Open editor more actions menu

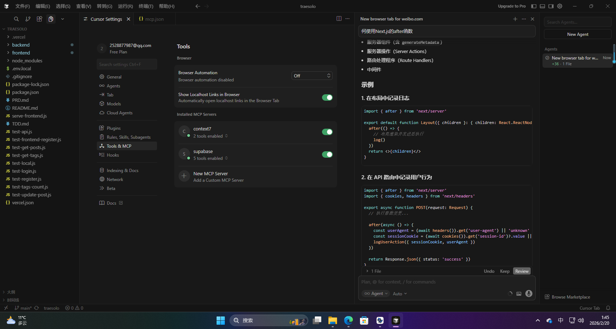click(347, 19)
